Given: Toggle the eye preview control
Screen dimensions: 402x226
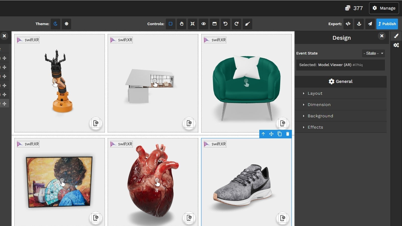Looking at the screenshot, I should 204,24.
